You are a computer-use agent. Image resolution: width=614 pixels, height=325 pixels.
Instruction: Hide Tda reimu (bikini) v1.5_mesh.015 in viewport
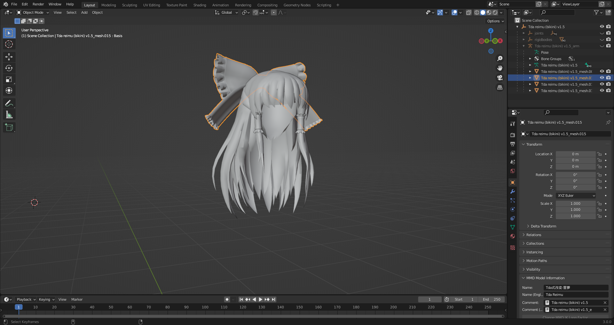602,78
